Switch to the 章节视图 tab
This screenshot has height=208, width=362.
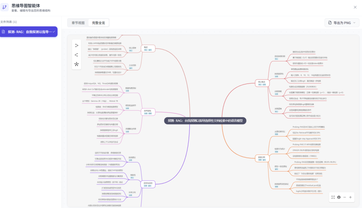point(78,23)
